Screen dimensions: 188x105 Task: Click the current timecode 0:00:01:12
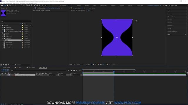point(5,70)
